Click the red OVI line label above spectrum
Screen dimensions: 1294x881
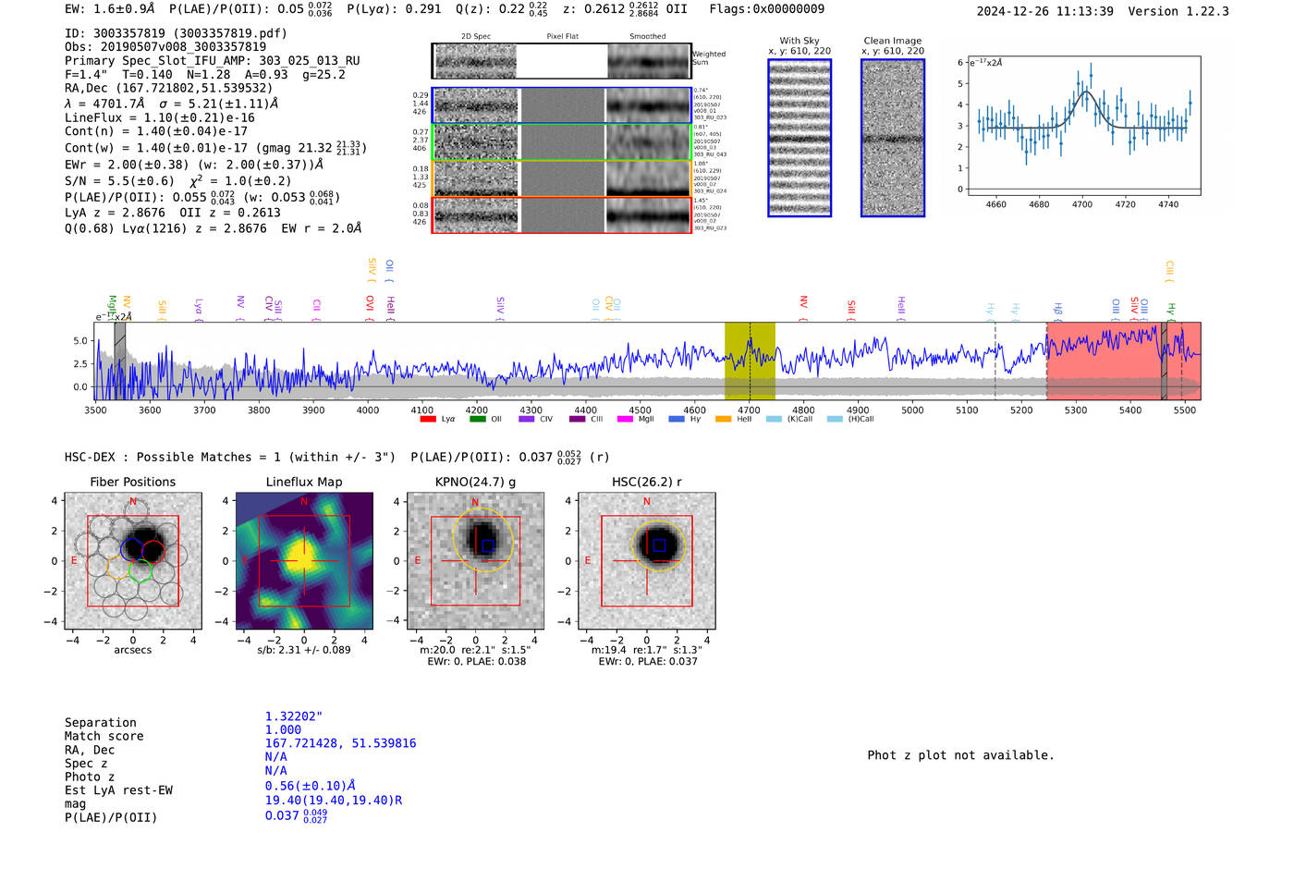point(370,303)
